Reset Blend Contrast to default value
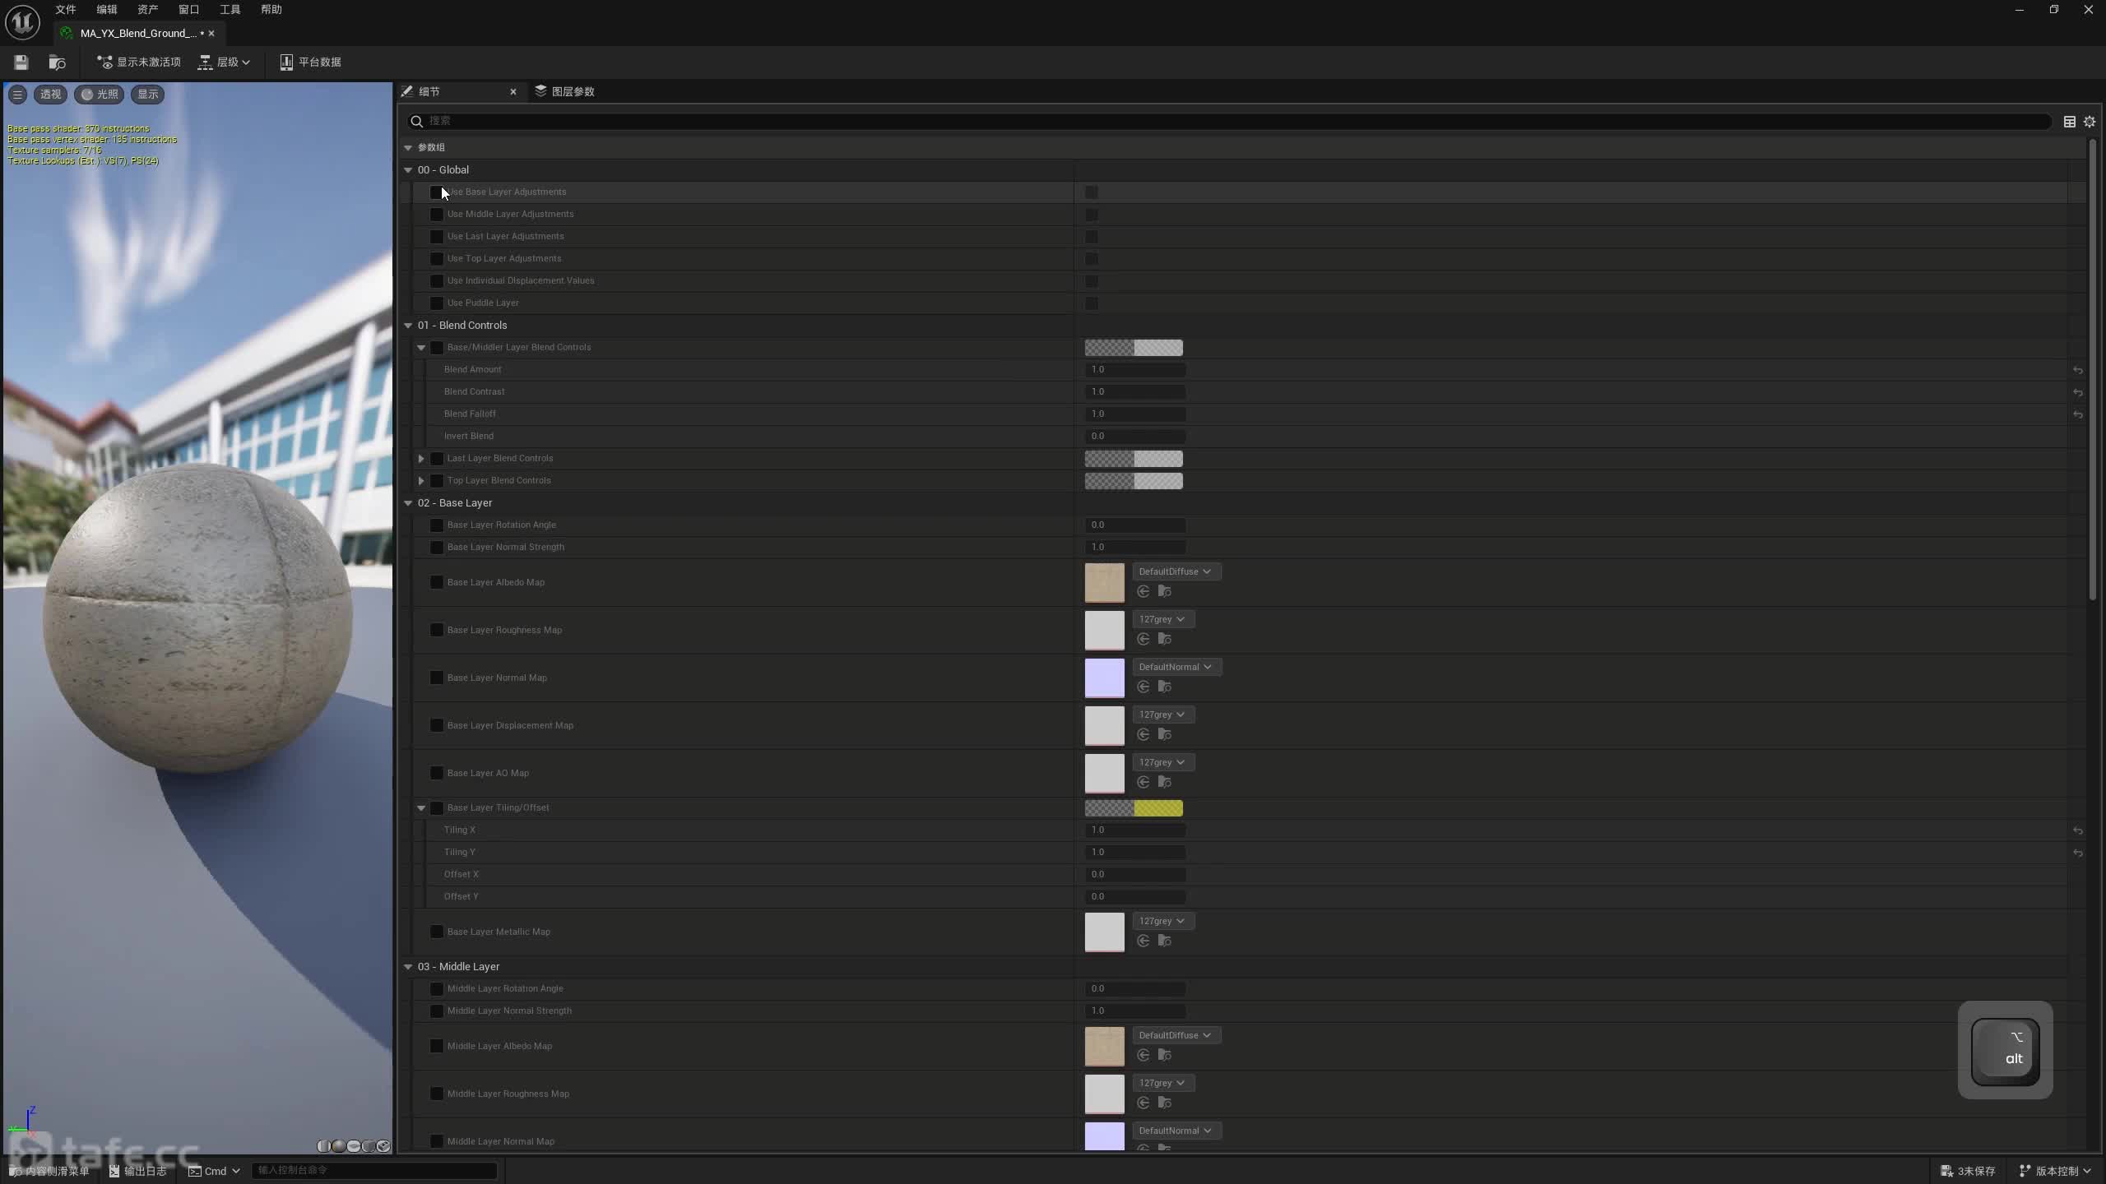2106x1184 pixels. (x=2077, y=392)
